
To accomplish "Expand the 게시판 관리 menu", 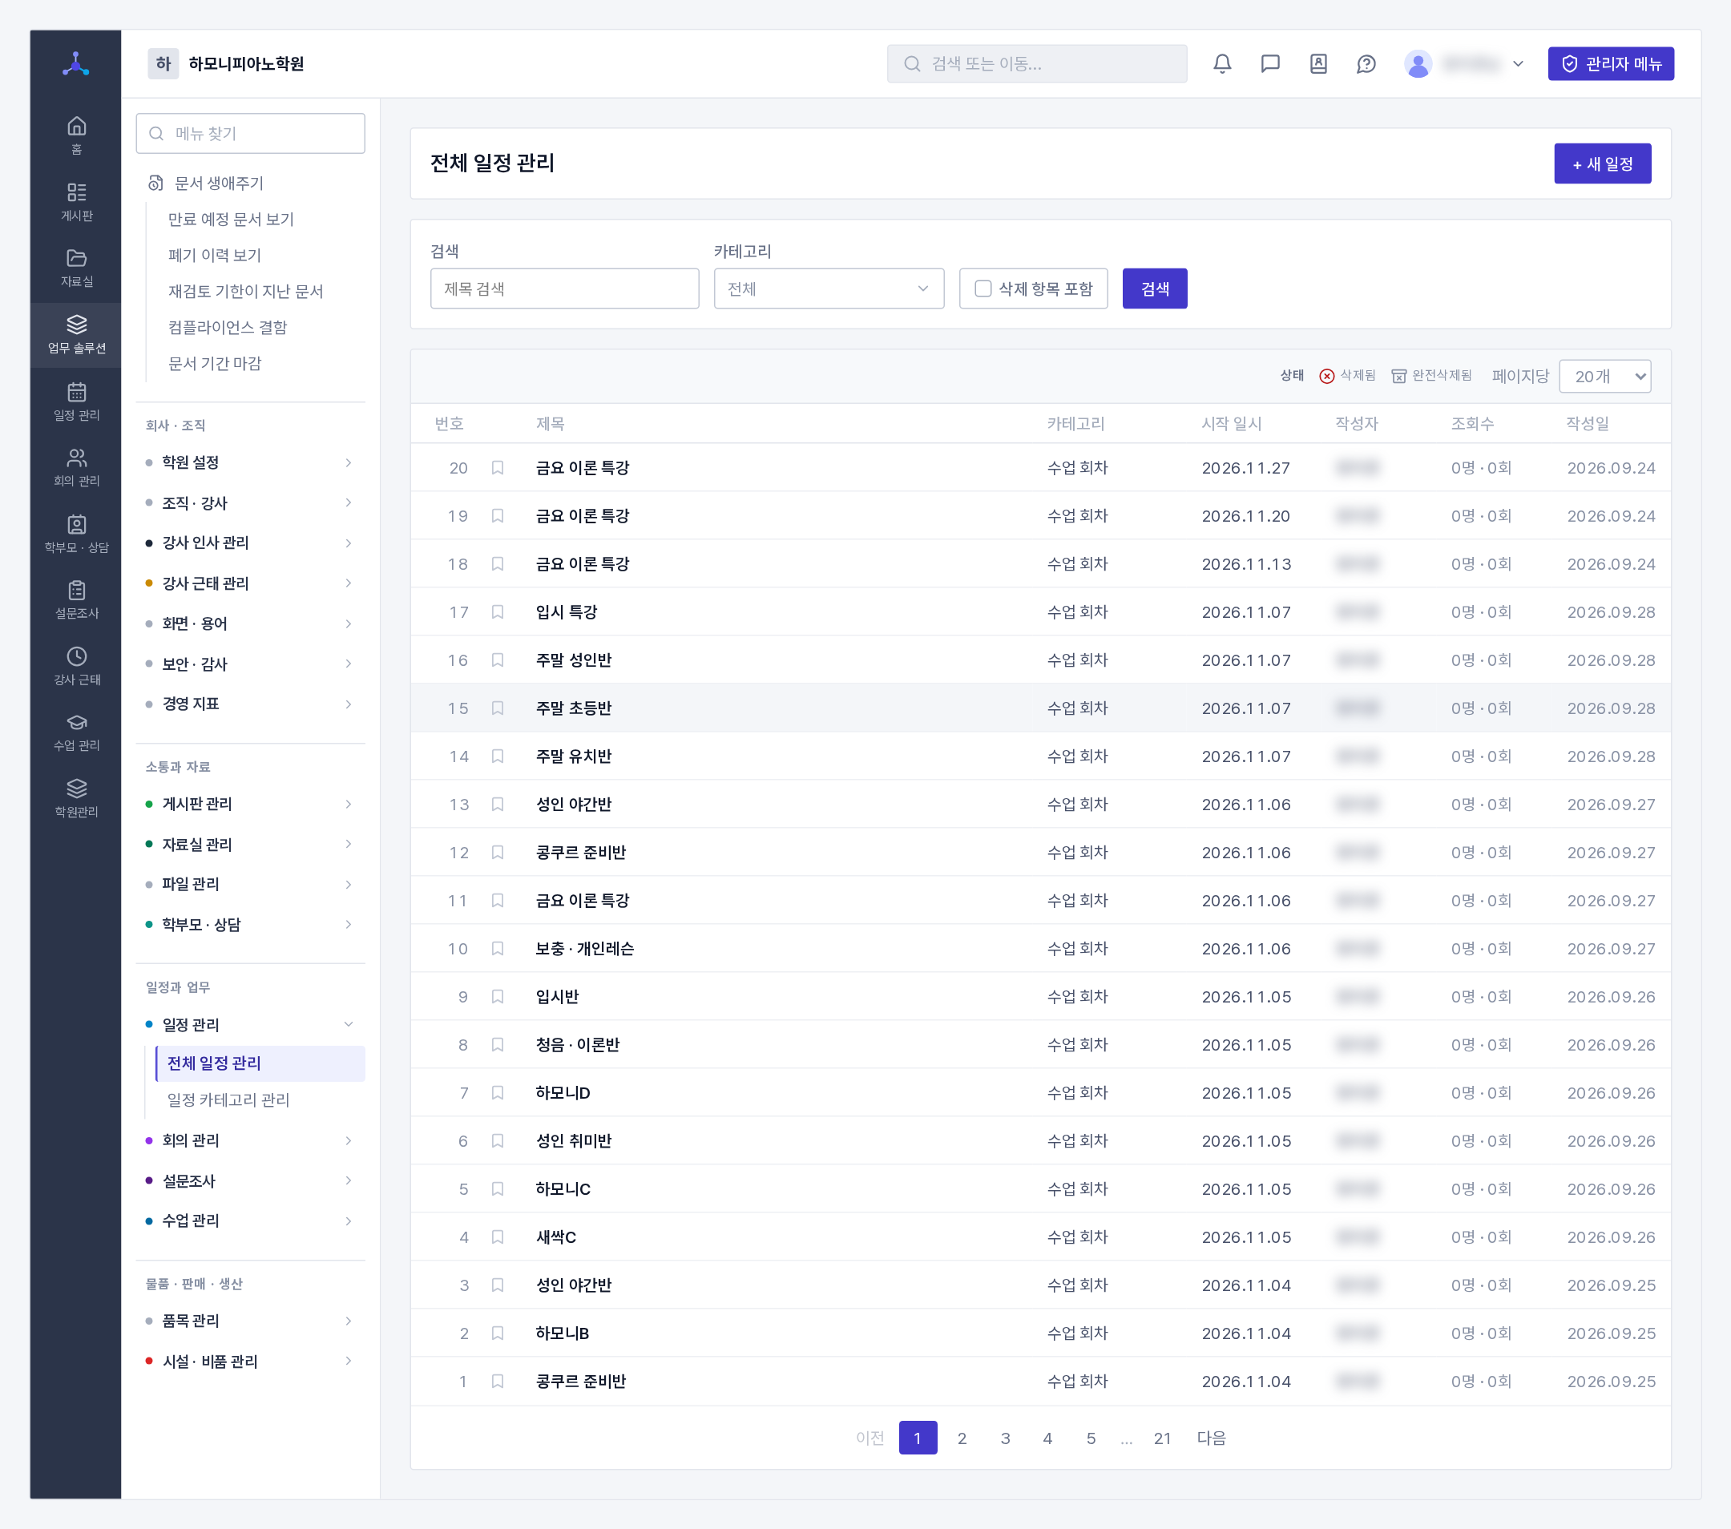I will [251, 804].
